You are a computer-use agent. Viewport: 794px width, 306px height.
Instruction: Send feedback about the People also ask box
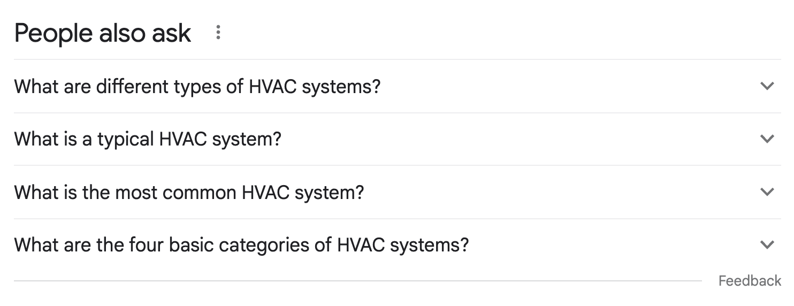point(749,281)
